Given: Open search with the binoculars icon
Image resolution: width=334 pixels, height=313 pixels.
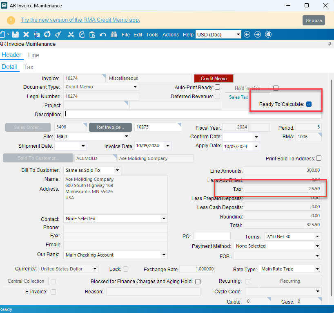Looking at the screenshot, I should tap(114, 34).
